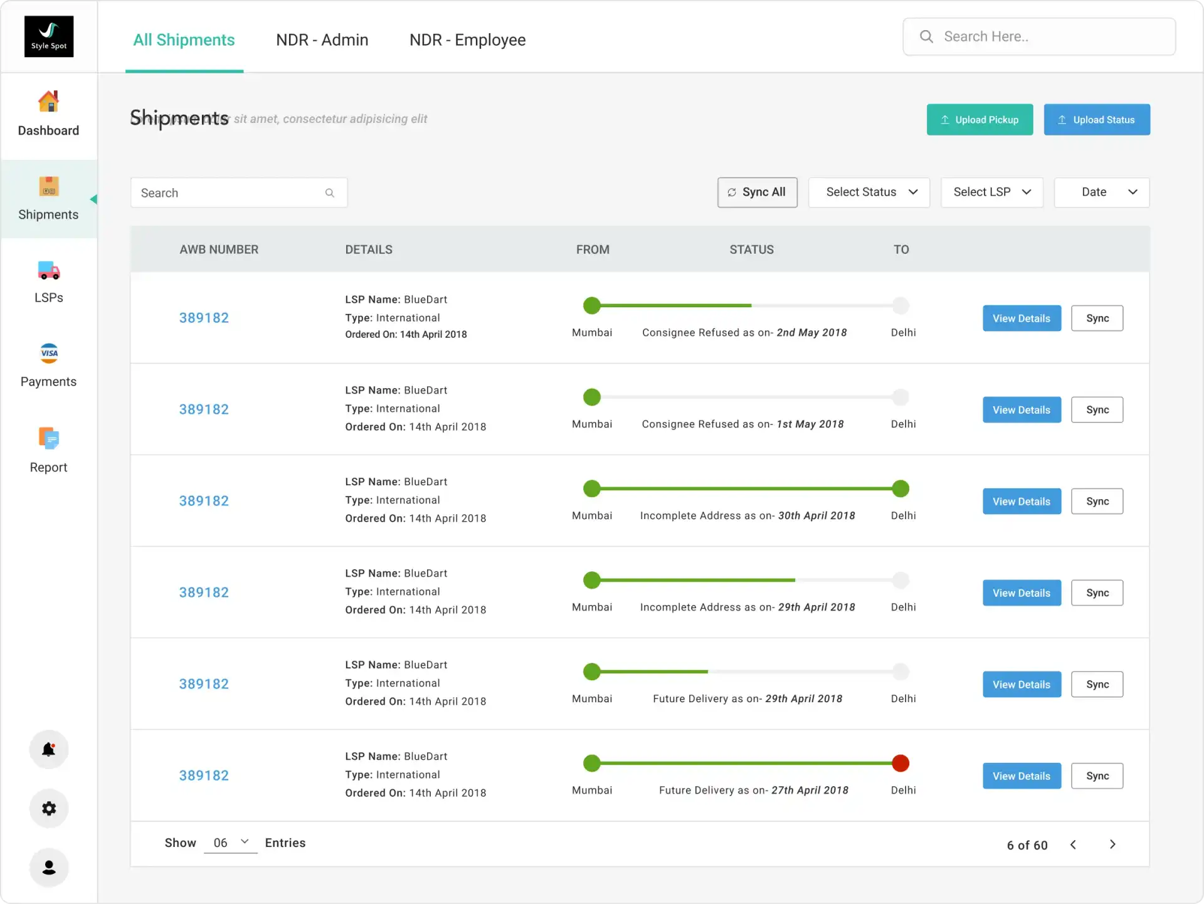Screen dimensions: 1204x904
Task: Click the magnifier icon in top search bar
Action: [x=926, y=36]
